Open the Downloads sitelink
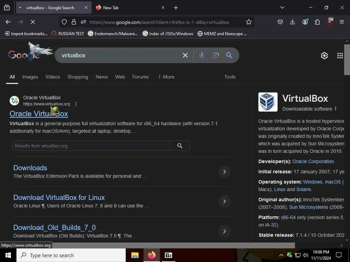The image size is (350, 262). click(x=30, y=168)
